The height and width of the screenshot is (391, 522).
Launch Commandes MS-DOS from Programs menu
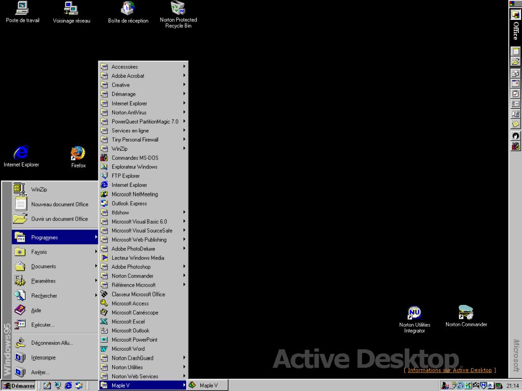point(143,158)
